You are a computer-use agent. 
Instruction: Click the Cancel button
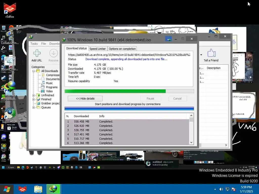click(178, 99)
